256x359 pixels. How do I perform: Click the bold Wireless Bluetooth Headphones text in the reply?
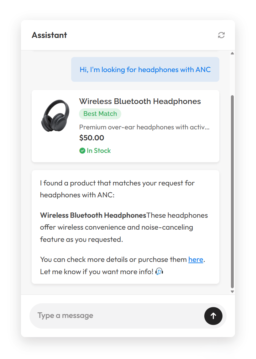point(93,216)
